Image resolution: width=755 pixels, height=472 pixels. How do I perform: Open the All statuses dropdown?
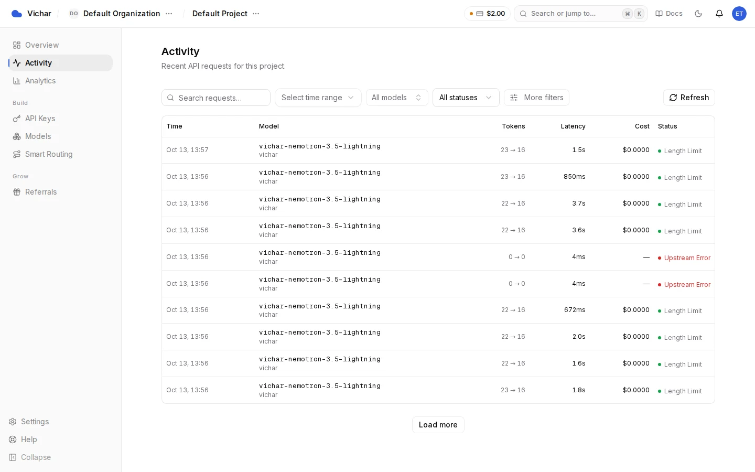tap(466, 98)
